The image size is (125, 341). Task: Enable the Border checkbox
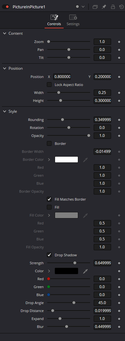pos(49,144)
